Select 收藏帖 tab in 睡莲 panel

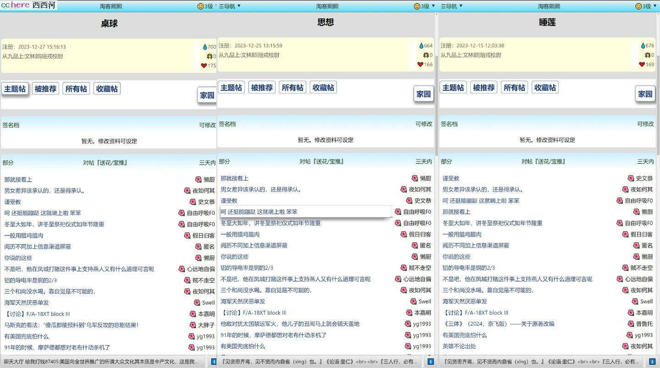click(545, 88)
